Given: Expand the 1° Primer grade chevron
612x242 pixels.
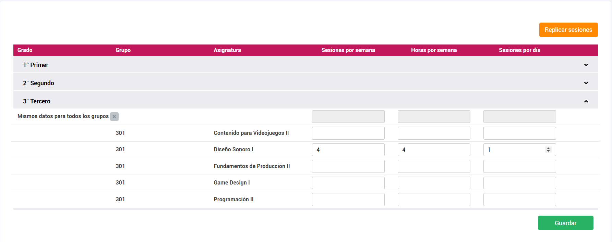Looking at the screenshot, I should click(x=586, y=65).
